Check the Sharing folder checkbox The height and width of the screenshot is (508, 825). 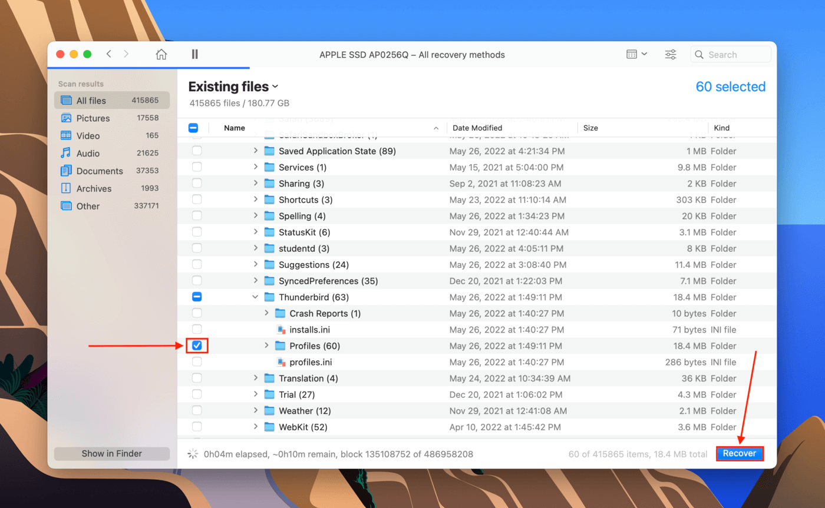(197, 184)
